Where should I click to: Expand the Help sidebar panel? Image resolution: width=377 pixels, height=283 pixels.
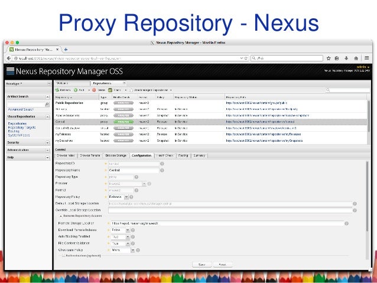(x=47, y=158)
